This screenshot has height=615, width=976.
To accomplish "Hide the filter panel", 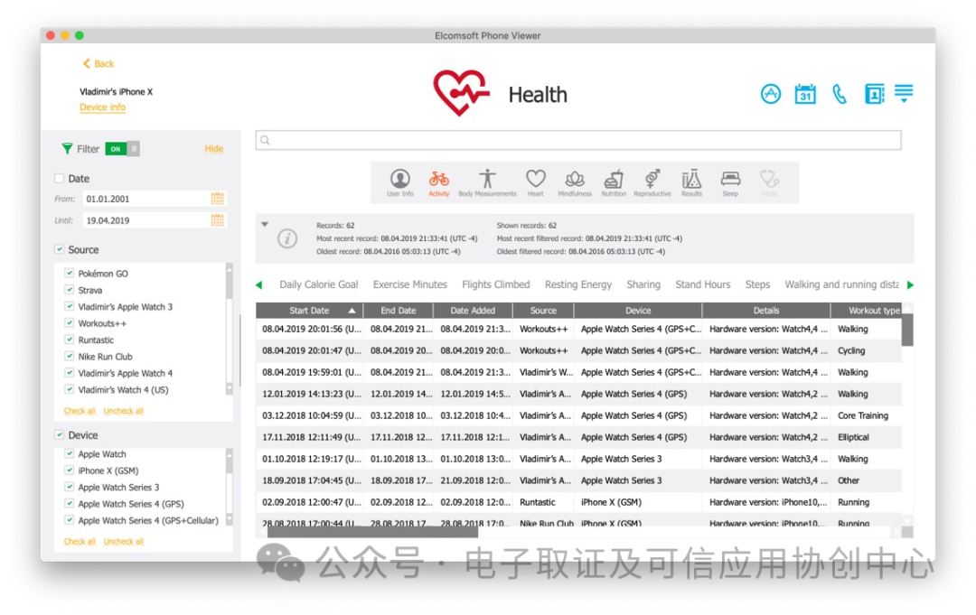I will point(213,149).
